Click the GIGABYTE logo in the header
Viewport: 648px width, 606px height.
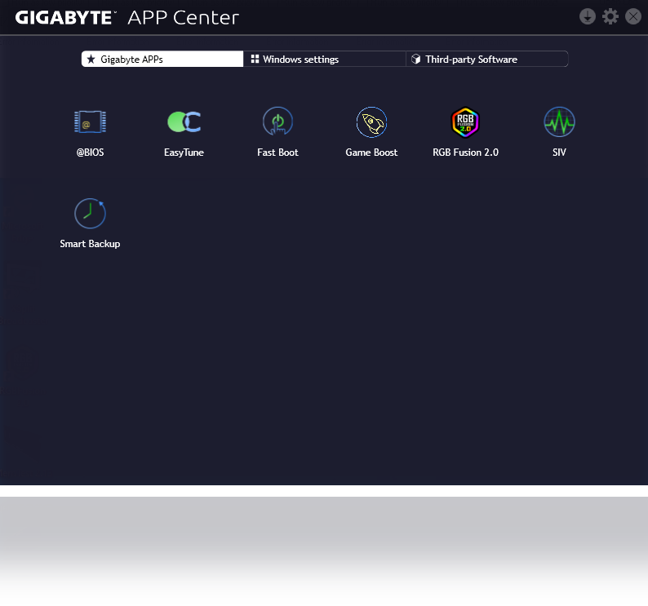65,17
